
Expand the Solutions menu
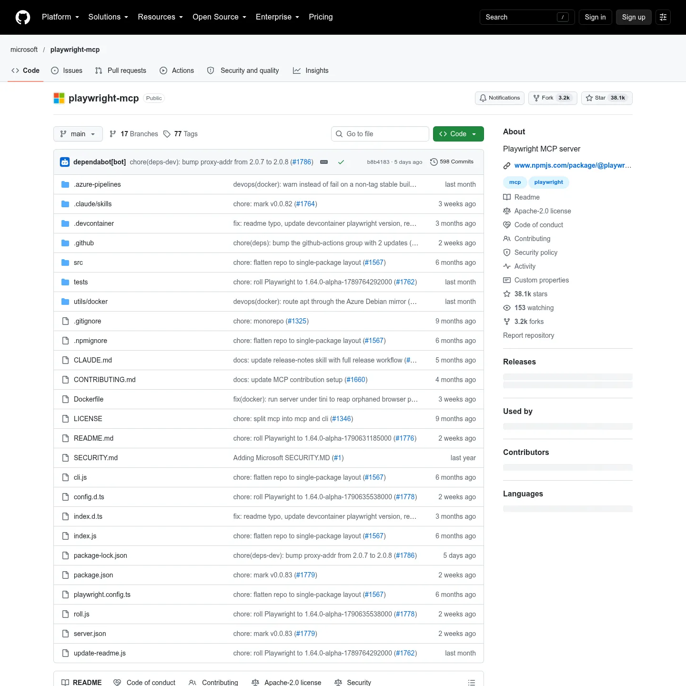tap(108, 17)
